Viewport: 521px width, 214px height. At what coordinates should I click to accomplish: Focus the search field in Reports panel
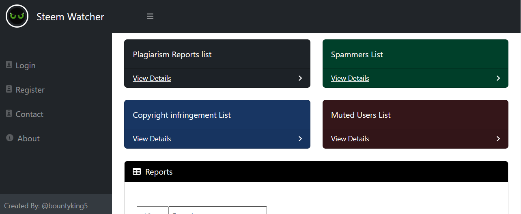tap(218, 210)
